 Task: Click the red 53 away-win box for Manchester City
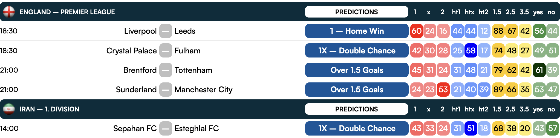pos(443,90)
